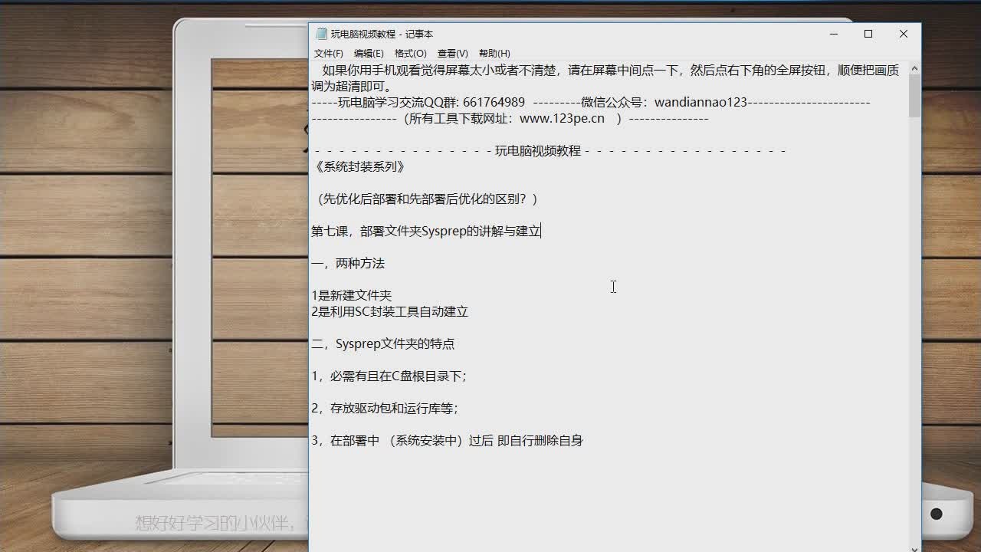Click the line (先优化后部署和先部署后优化的区别?)

tap(427, 199)
